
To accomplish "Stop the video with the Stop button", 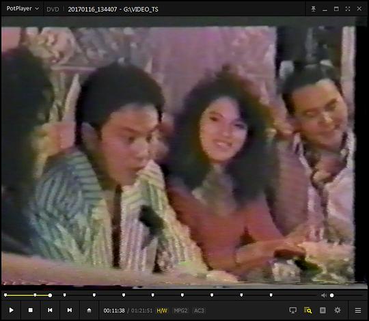I will 30,310.
